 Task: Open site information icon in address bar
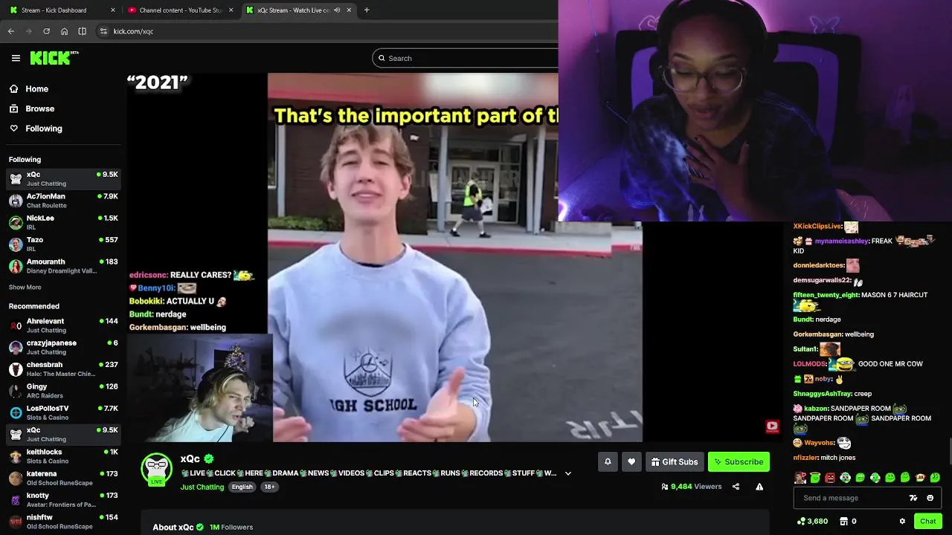click(x=103, y=31)
